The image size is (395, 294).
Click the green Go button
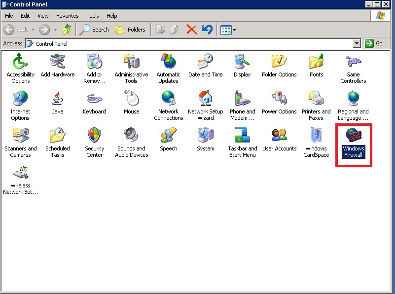374,43
